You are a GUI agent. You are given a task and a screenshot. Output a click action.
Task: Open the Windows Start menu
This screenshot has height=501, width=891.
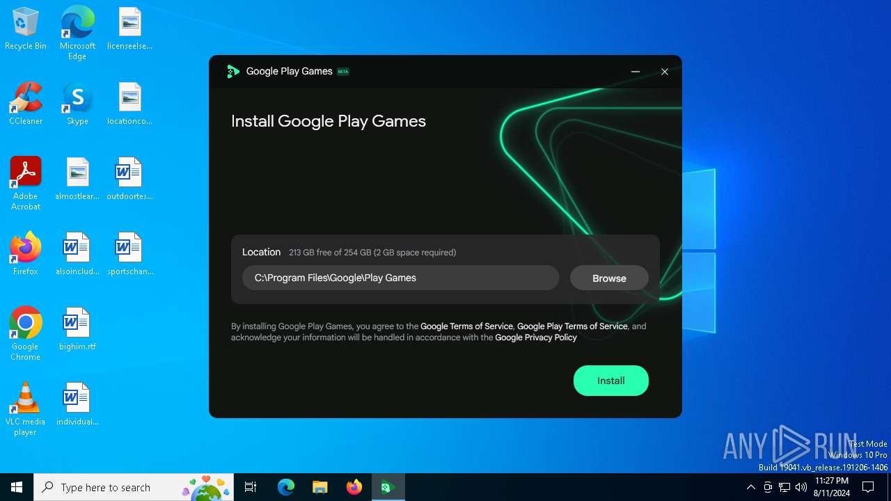coord(17,487)
